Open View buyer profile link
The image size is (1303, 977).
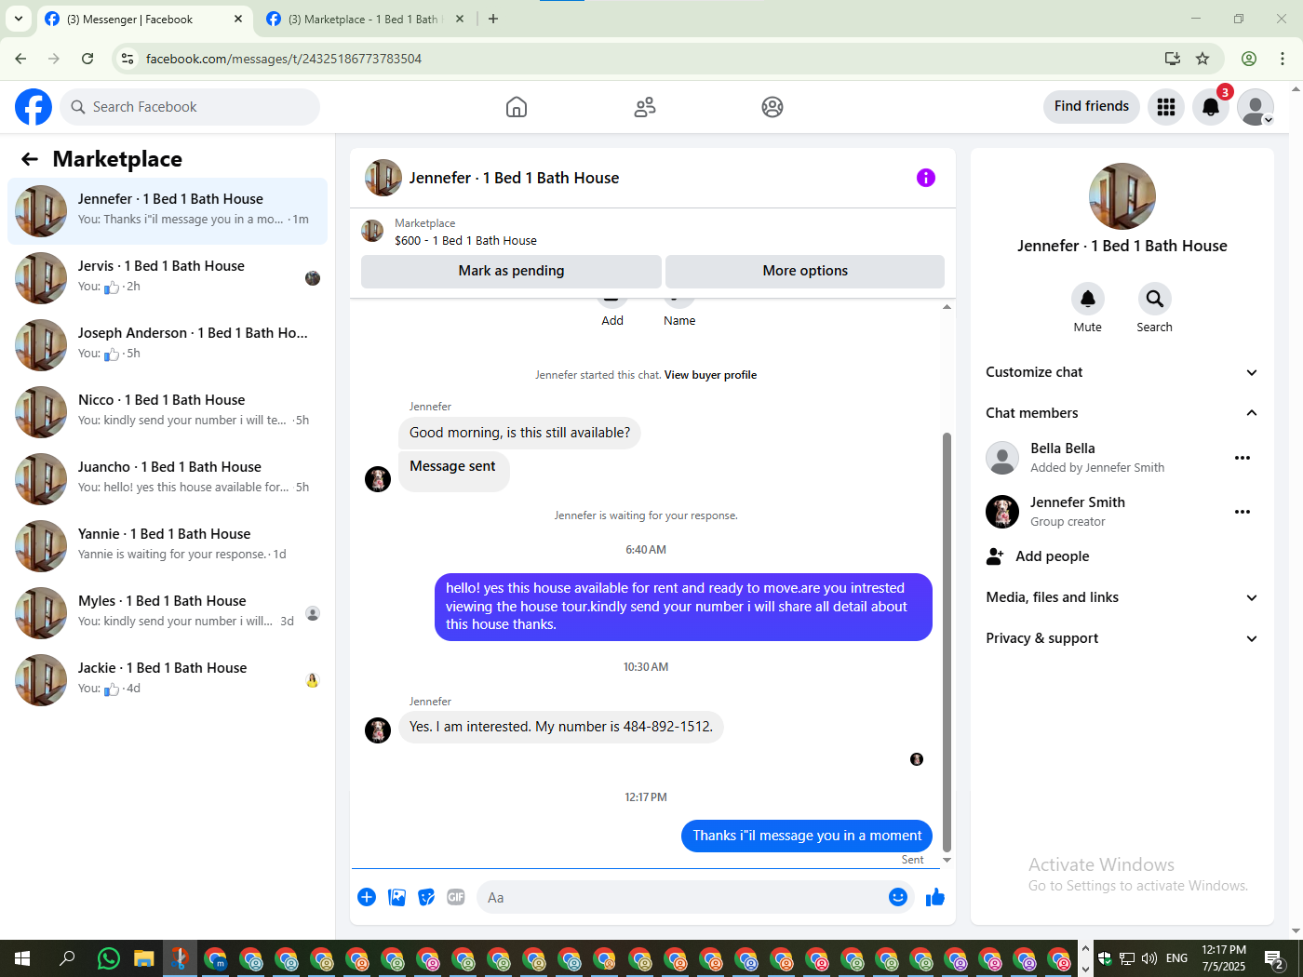point(710,375)
